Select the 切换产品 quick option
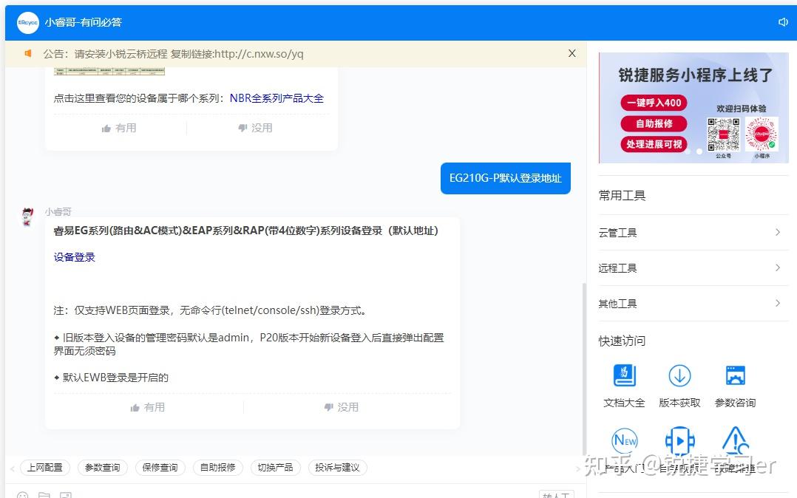 pos(275,468)
